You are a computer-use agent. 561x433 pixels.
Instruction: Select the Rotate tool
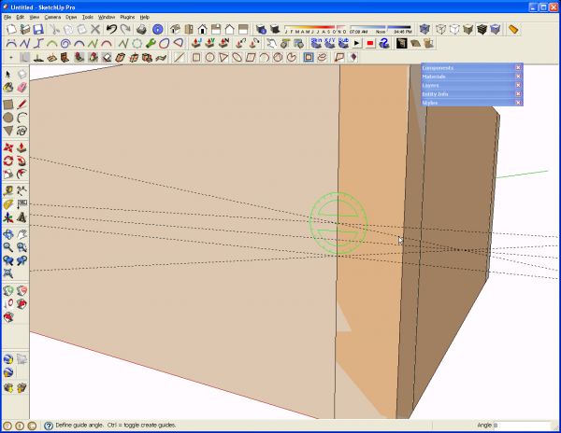click(x=8, y=161)
